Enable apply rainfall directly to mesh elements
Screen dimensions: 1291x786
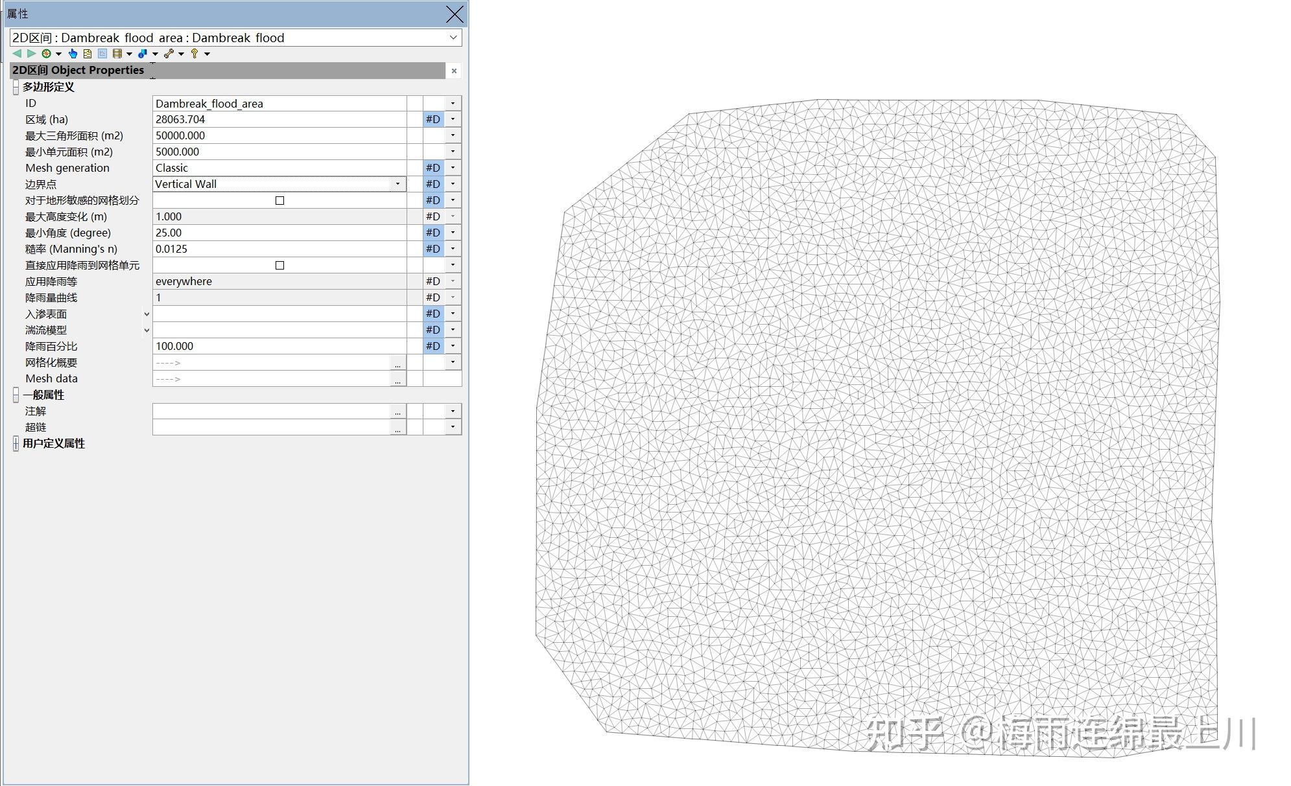point(279,265)
